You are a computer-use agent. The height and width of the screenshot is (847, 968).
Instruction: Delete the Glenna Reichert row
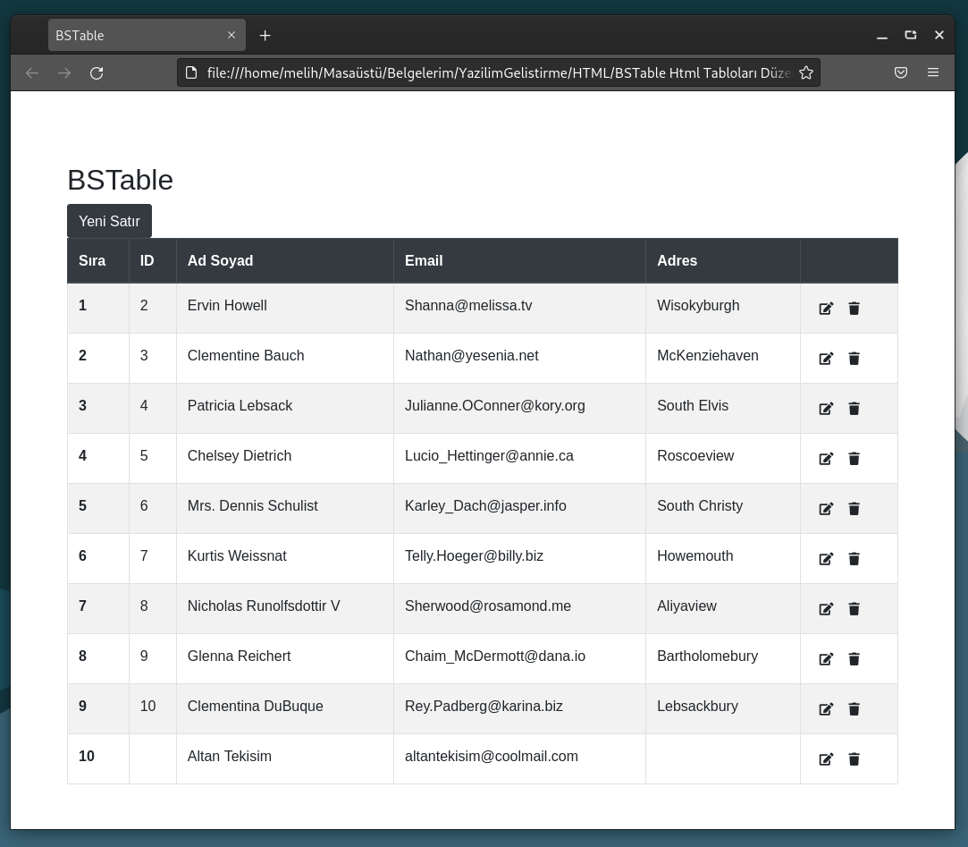[854, 658]
